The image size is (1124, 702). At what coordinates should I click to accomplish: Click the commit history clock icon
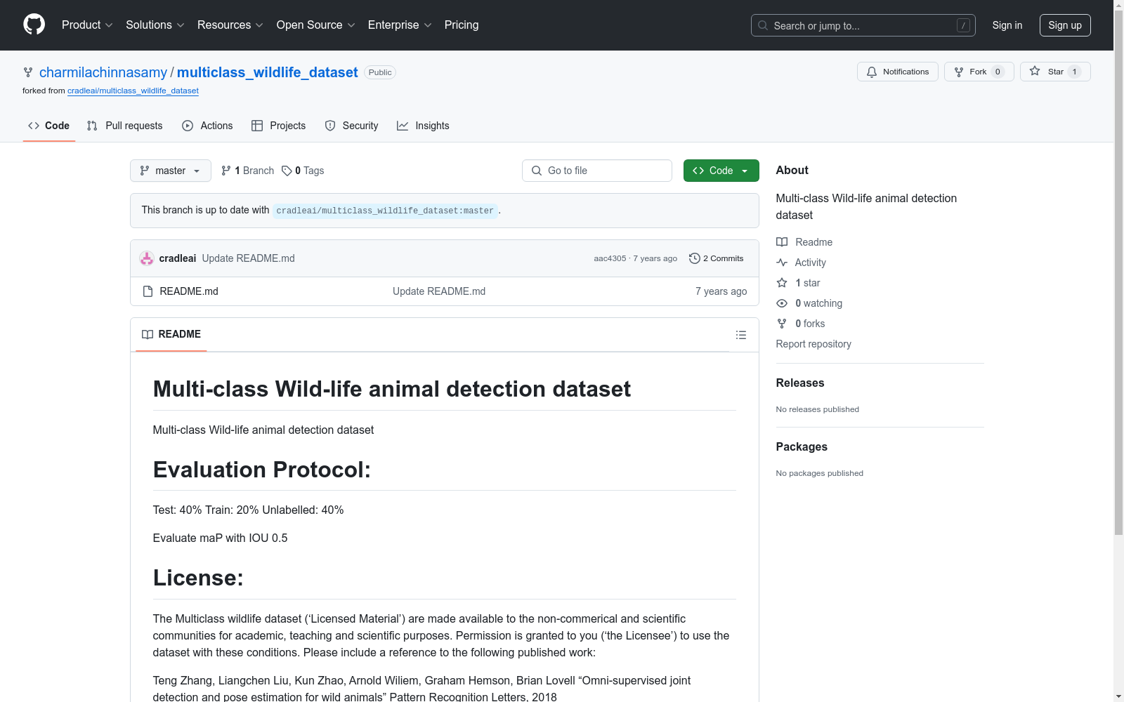[x=694, y=258]
